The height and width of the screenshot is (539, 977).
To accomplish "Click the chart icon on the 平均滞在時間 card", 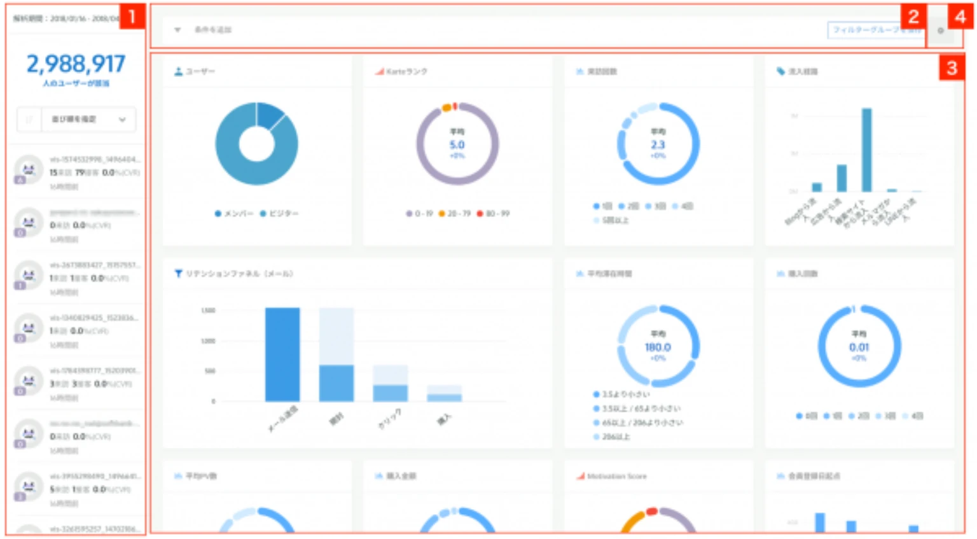I will 580,274.
